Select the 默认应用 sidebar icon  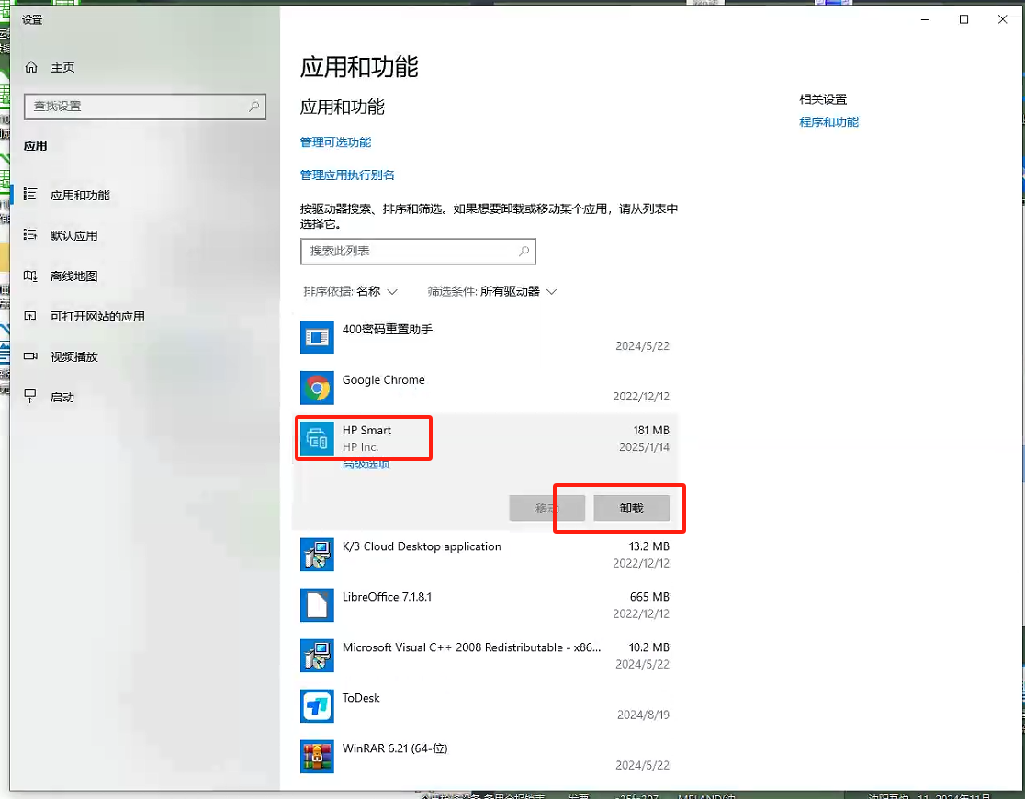coord(30,235)
